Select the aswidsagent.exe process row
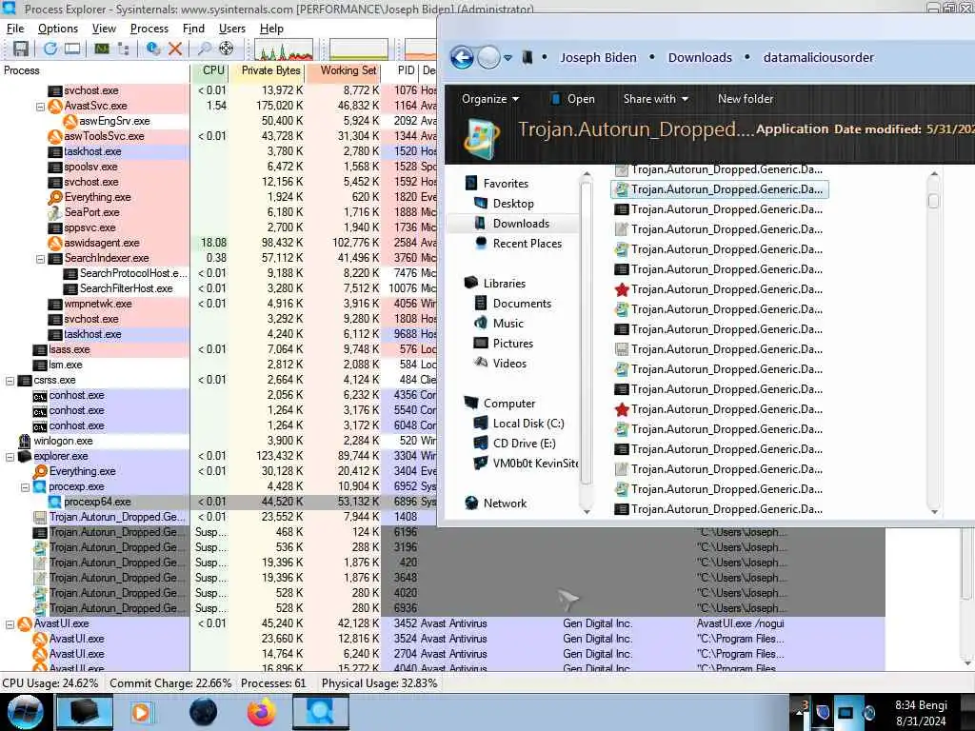This screenshot has height=731, width=975. click(218, 243)
